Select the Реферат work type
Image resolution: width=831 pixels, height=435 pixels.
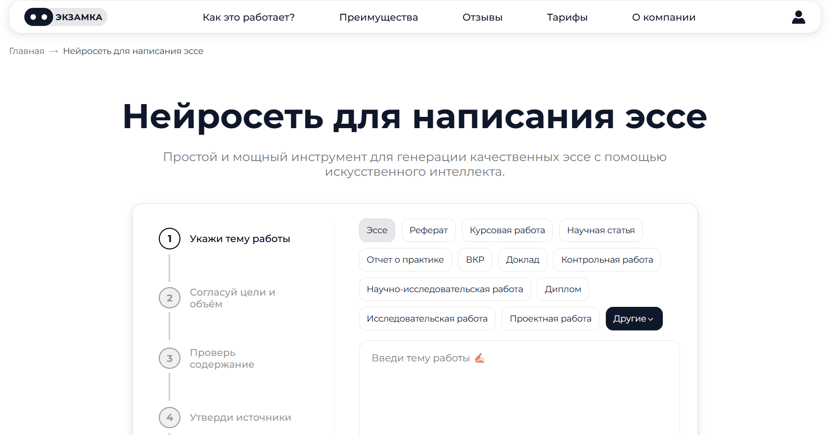[x=429, y=230]
